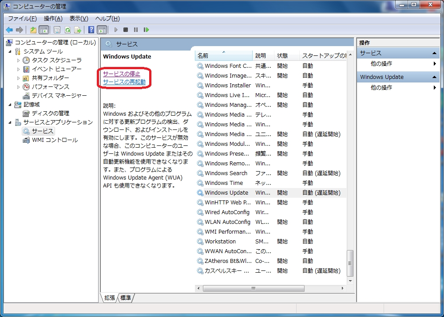Open the ファイル(F) menu
Image resolution: width=444 pixels, height=317 pixels.
22,19
